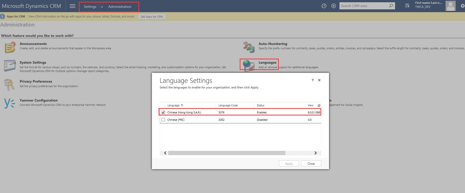
Task: Click the Settings navigation item
Action: [90, 7]
